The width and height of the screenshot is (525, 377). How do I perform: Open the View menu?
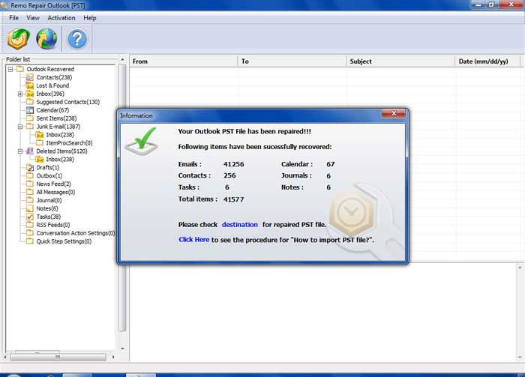tap(33, 18)
